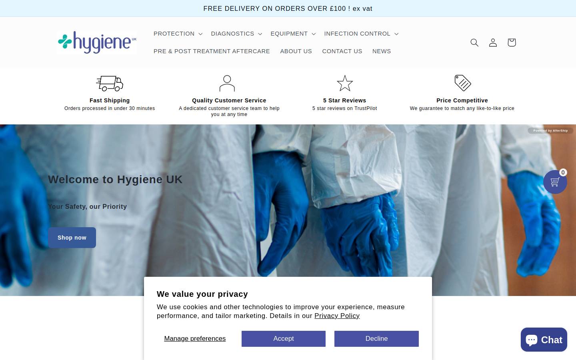Open the CONTACT US page
This screenshot has height=360, width=576.
coord(342,51)
